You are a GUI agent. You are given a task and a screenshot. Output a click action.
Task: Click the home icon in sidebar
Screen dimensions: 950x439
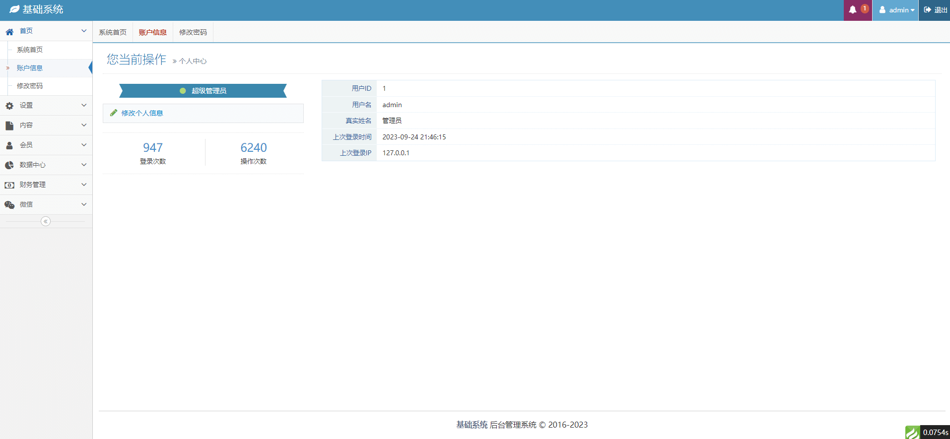(9, 32)
